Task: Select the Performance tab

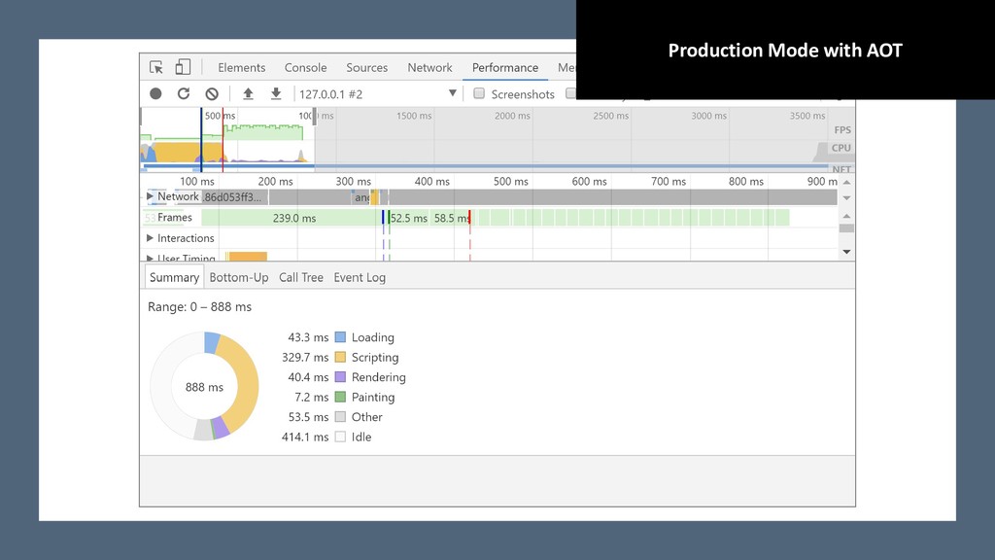Action: [x=505, y=67]
